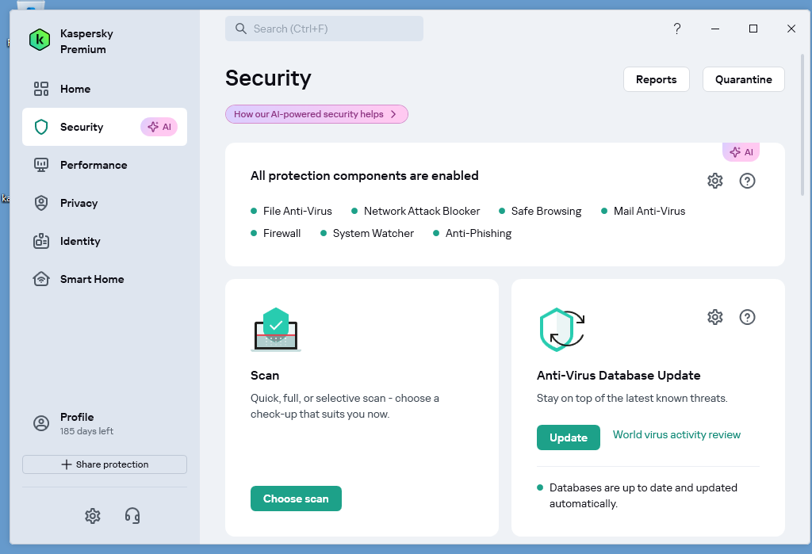Click the '185 days left' license text
Screen dimensions: 812x554
coord(86,431)
